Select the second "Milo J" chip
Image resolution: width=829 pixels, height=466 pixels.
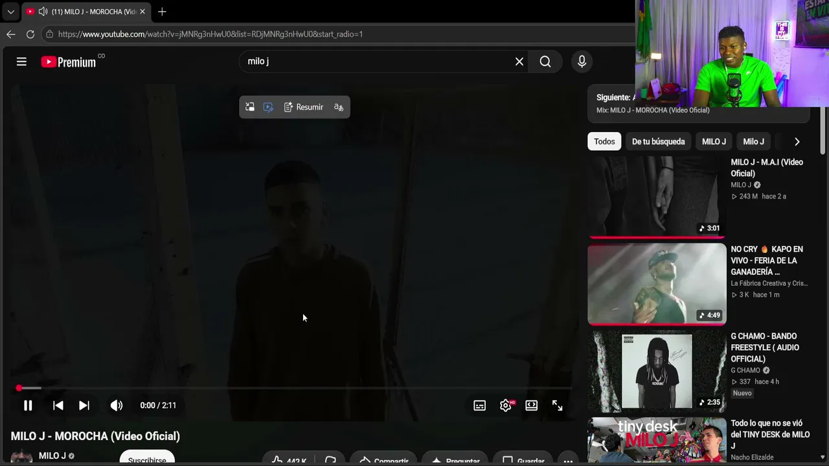click(x=753, y=142)
